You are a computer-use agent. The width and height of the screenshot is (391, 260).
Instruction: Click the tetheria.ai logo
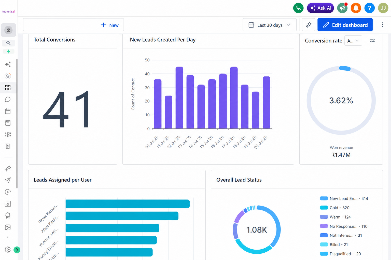pyautogui.click(x=8, y=11)
